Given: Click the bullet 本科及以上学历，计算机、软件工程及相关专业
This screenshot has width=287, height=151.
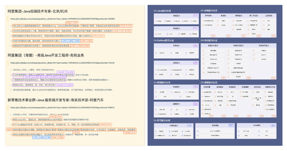Looking at the screenshot, I should (34, 70).
